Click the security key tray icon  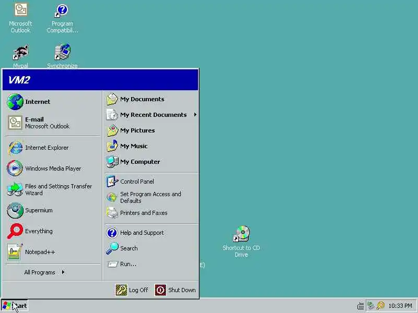[x=381, y=306]
